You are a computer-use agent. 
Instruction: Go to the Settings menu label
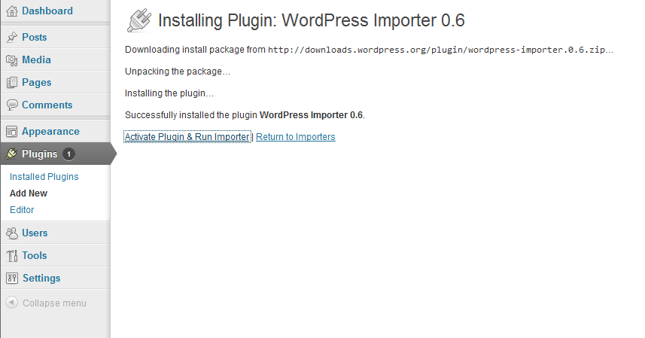coord(41,279)
